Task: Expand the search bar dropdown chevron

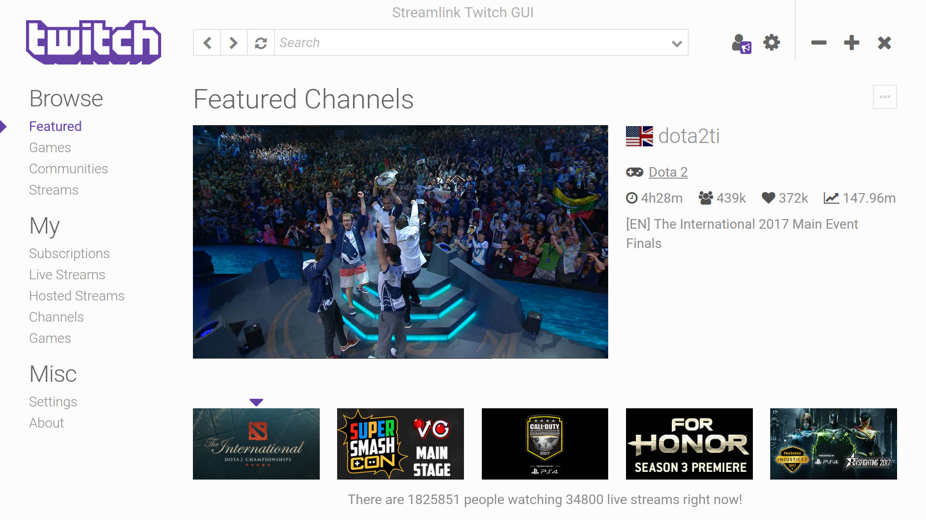Action: [677, 43]
